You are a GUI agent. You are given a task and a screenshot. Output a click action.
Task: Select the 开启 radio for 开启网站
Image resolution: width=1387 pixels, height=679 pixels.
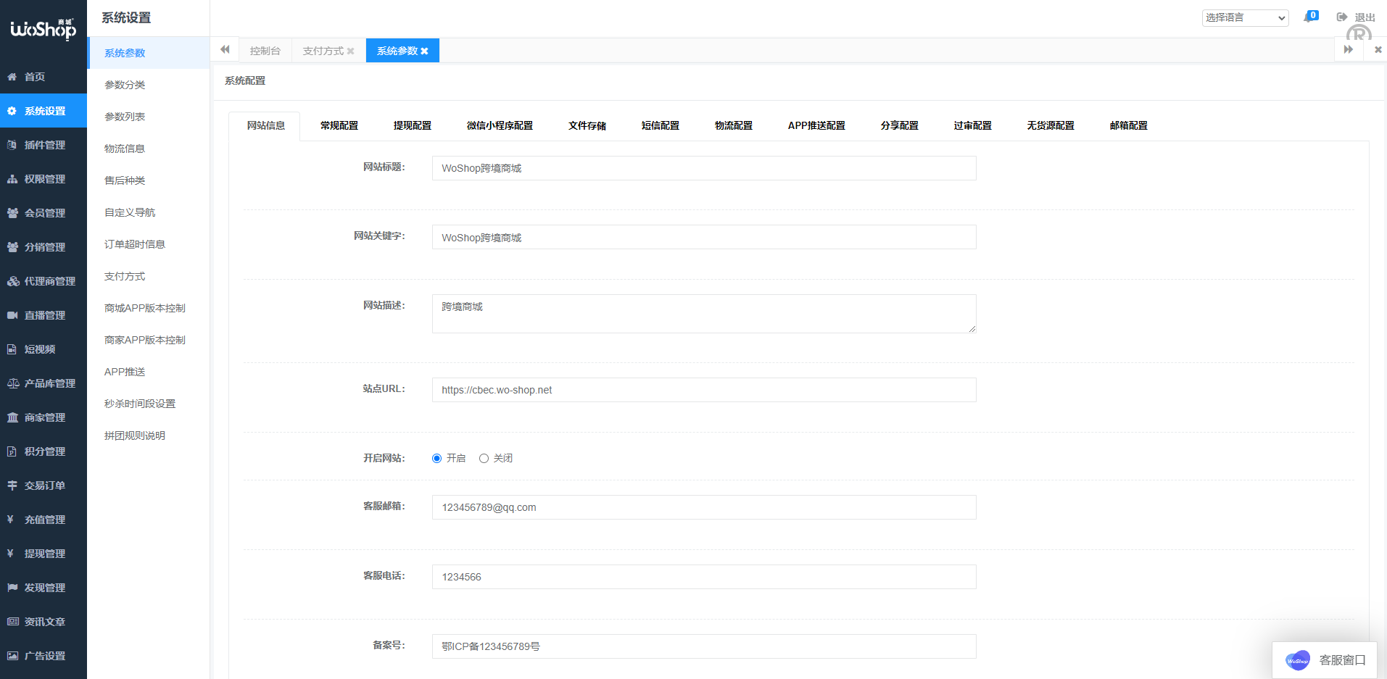pyautogui.click(x=436, y=458)
